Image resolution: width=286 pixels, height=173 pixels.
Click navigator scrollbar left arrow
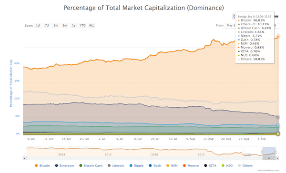(x=25, y=158)
